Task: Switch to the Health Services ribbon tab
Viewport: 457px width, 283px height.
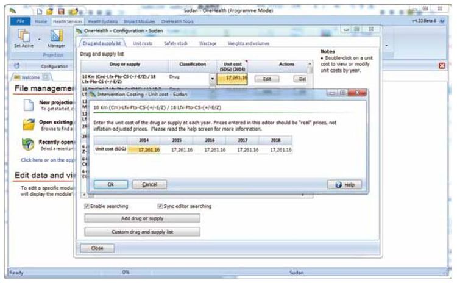Action: click(x=68, y=21)
